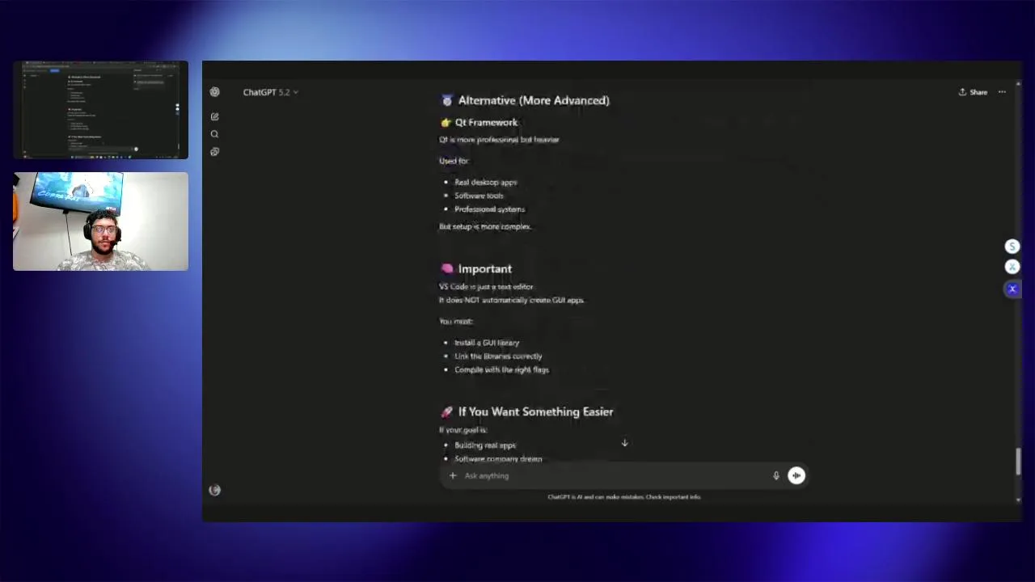Start voice mode with waveform button
The height and width of the screenshot is (582, 1035).
(x=796, y=475)
